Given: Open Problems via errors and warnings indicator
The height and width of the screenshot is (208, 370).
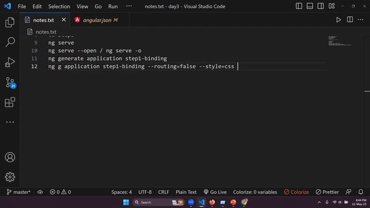Looking at the screenshot, I should pos(60,192).
